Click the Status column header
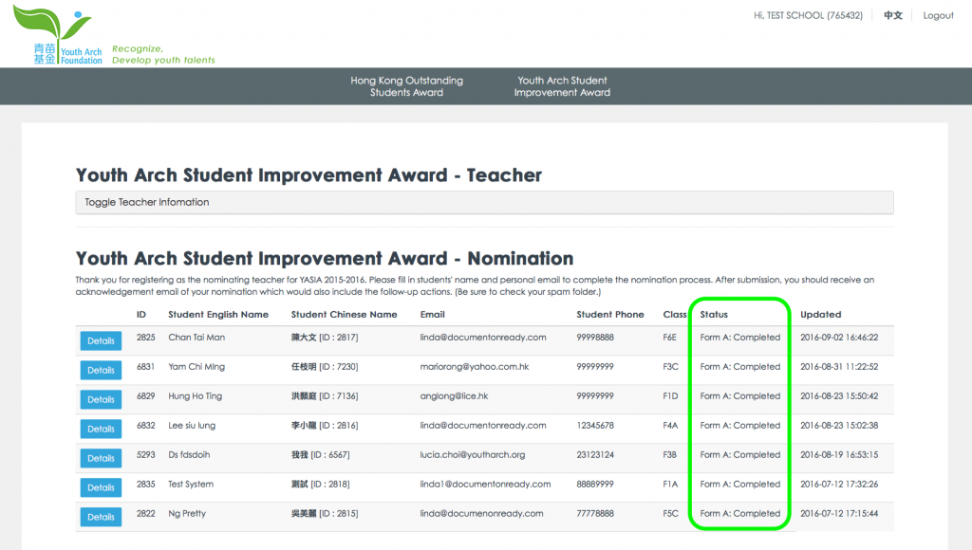Image resolution: width=972 pixels, height=550 pixels. [714, 315]
